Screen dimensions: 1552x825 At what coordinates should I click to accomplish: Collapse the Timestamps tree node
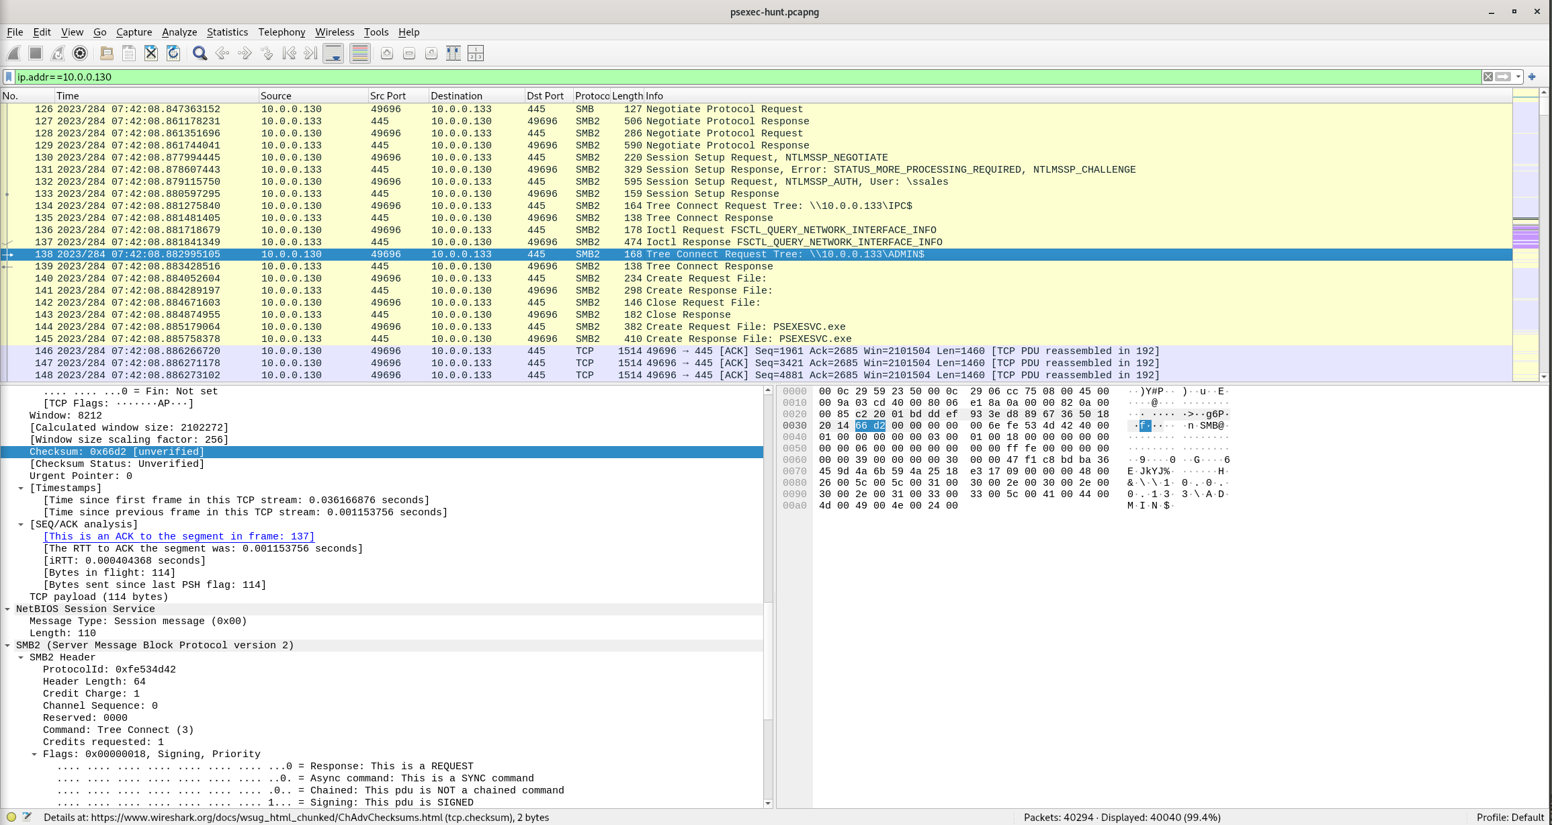point(21,488)
